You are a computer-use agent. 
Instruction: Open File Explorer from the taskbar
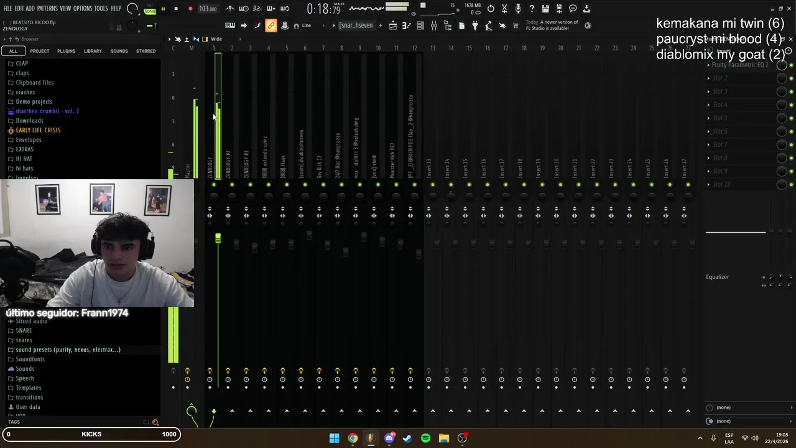pyautogui.click(x=443, y=438)
